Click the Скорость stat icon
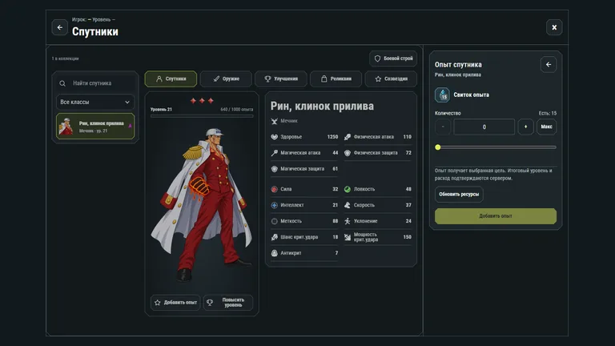 click(348, 205)
